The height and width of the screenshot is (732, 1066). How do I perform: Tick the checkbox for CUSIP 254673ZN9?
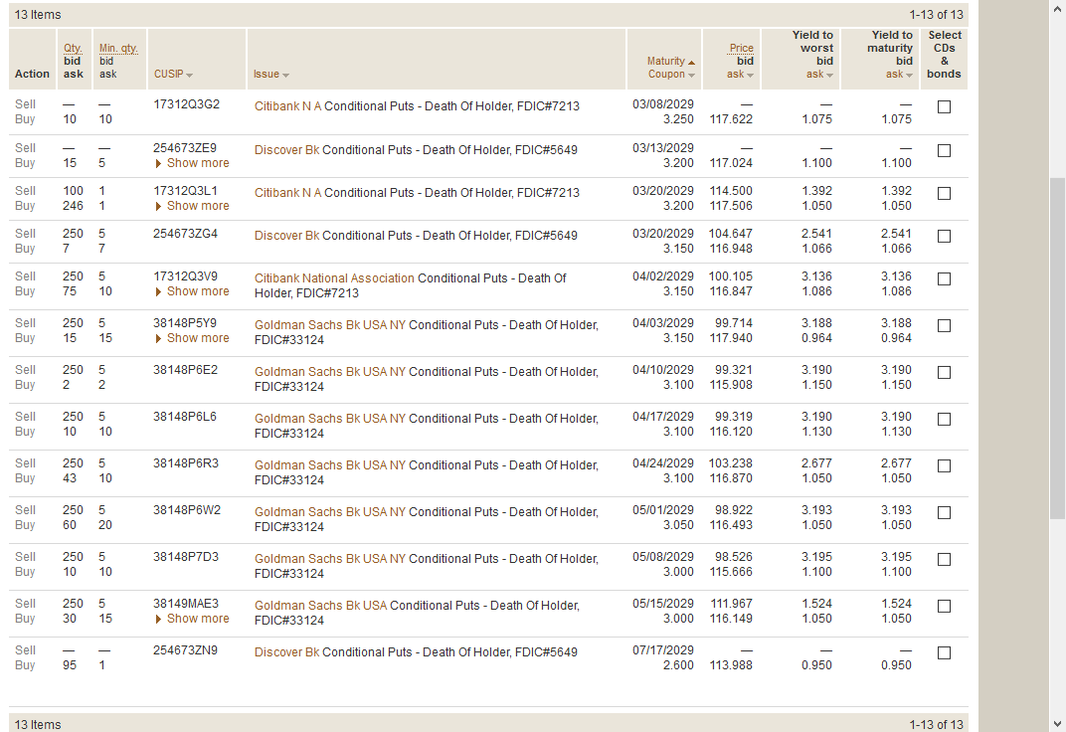(x=944, y=653)
